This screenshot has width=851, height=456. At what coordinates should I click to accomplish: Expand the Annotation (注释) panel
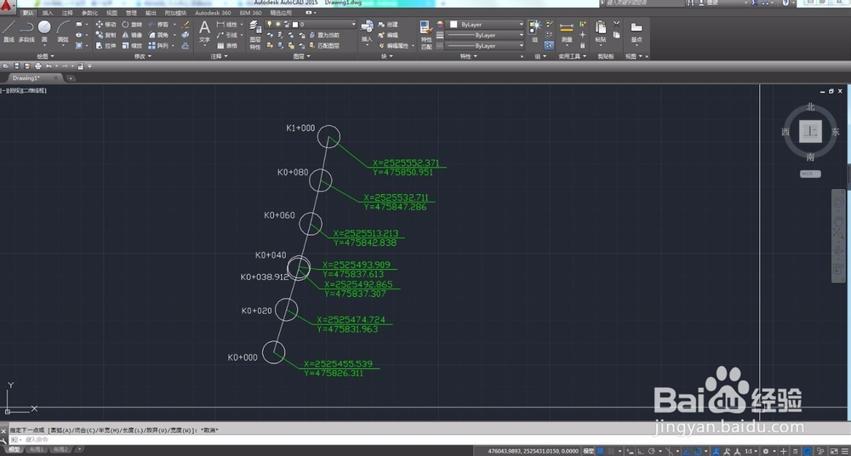pyautogui.click(x=219, y=56)
